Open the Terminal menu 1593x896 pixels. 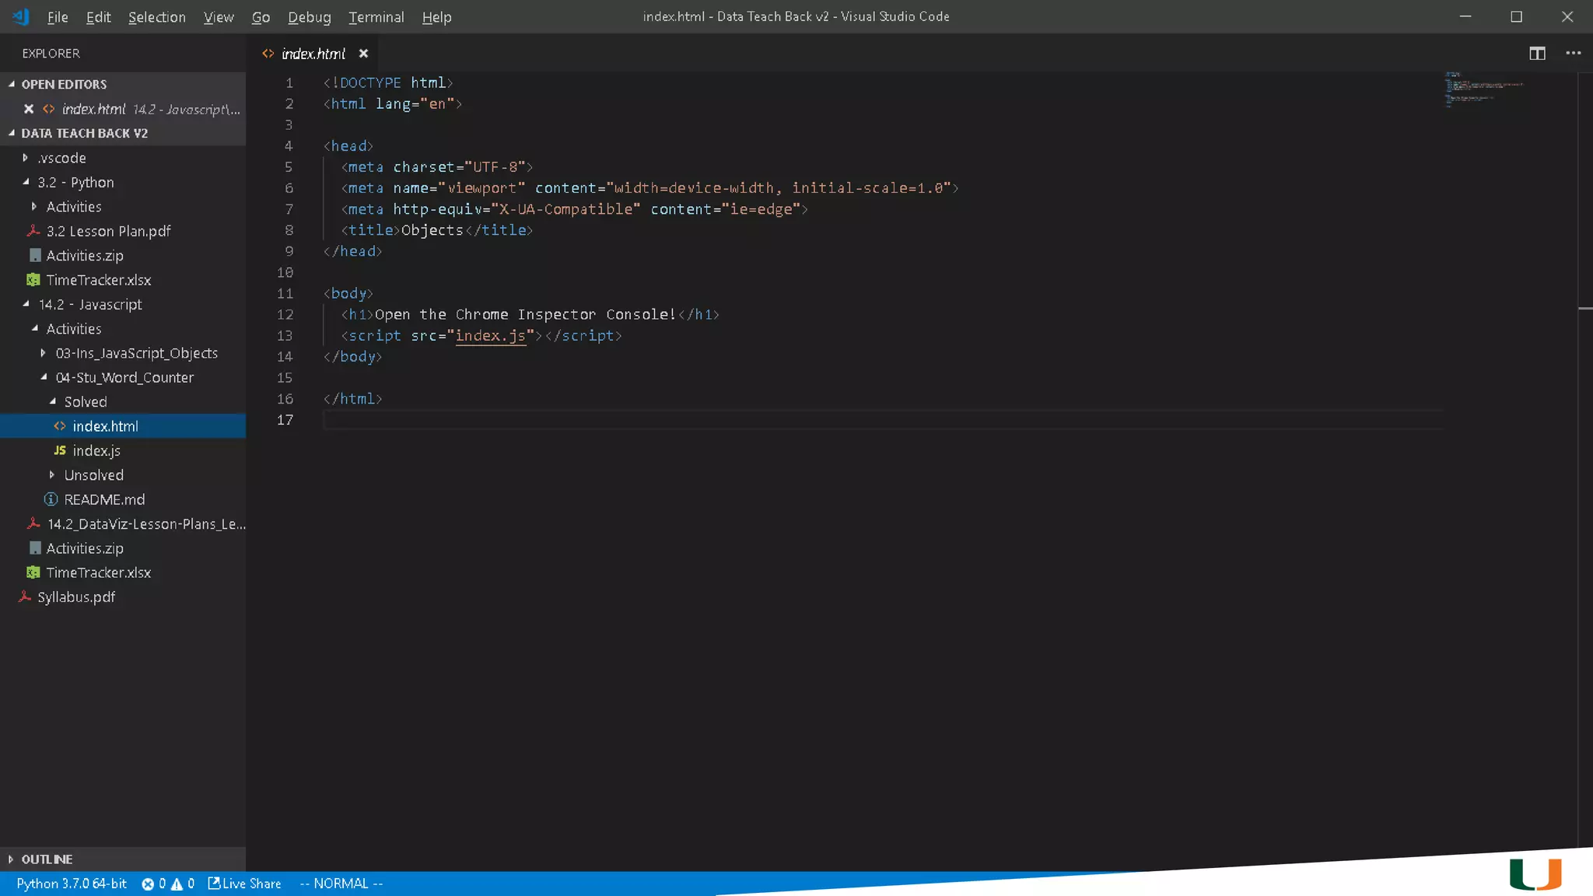(376, 16)
